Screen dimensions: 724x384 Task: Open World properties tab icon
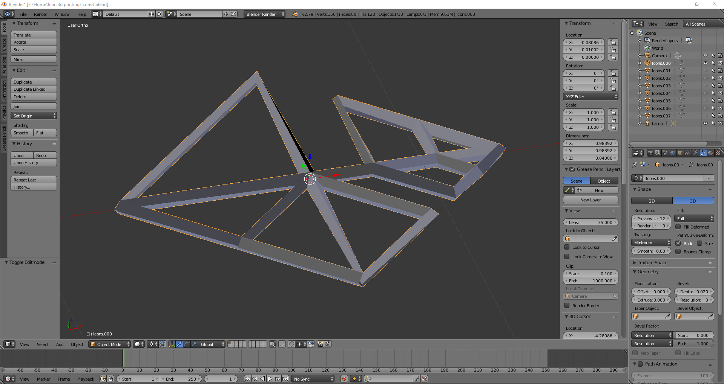pyautogui.click(x=673, y=153)
